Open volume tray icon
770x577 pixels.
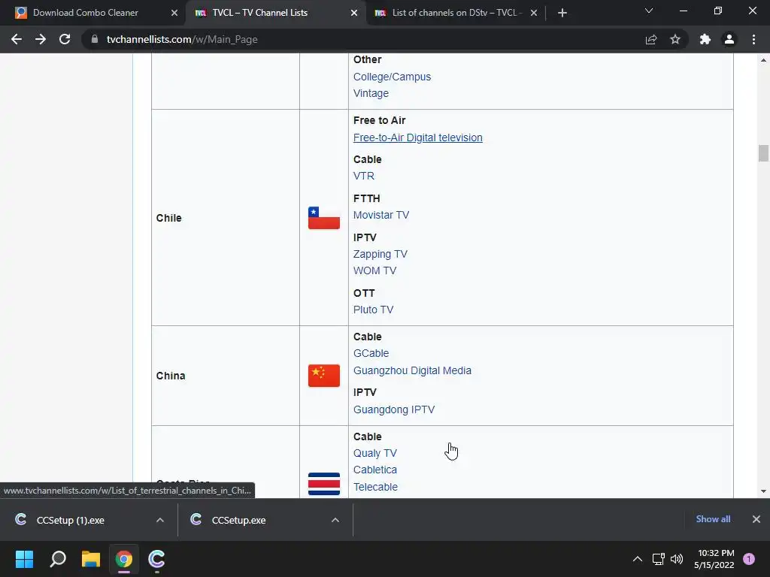(x=677, y=559)
